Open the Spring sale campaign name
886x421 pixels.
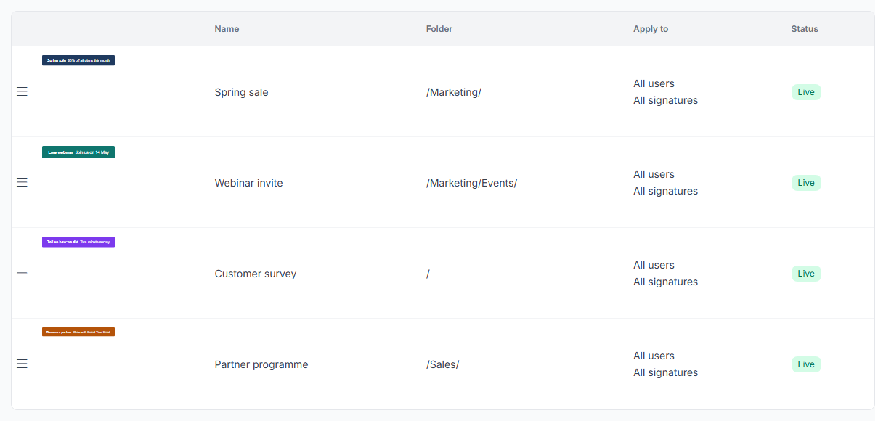(241, 92)
